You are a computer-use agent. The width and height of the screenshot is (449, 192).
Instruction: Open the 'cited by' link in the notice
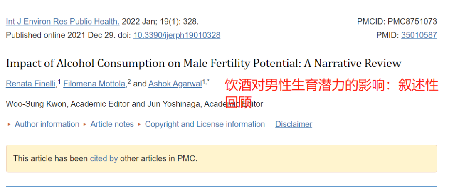coord(104,158)
